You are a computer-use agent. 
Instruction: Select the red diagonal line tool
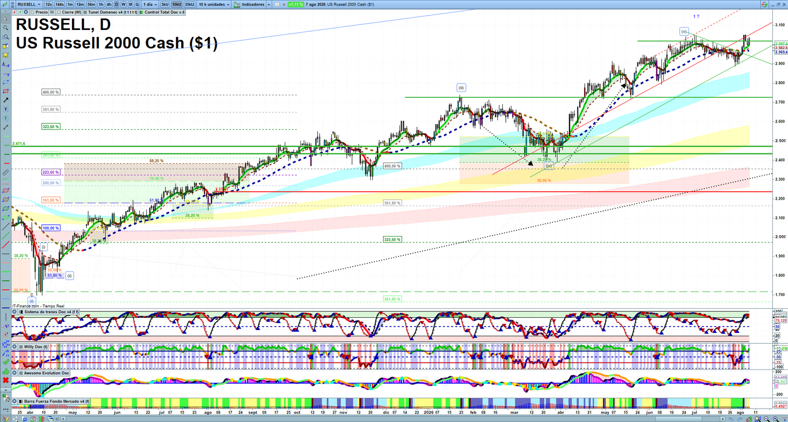6,244
